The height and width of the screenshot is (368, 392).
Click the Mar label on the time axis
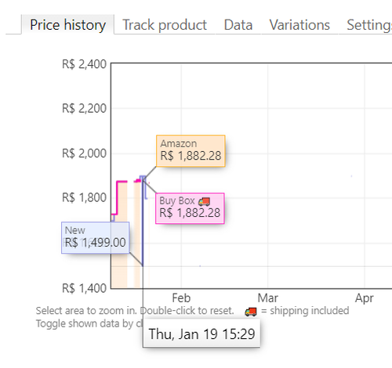pos(267,298)
